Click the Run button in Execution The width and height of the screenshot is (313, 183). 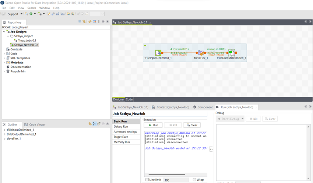(153, 125)
